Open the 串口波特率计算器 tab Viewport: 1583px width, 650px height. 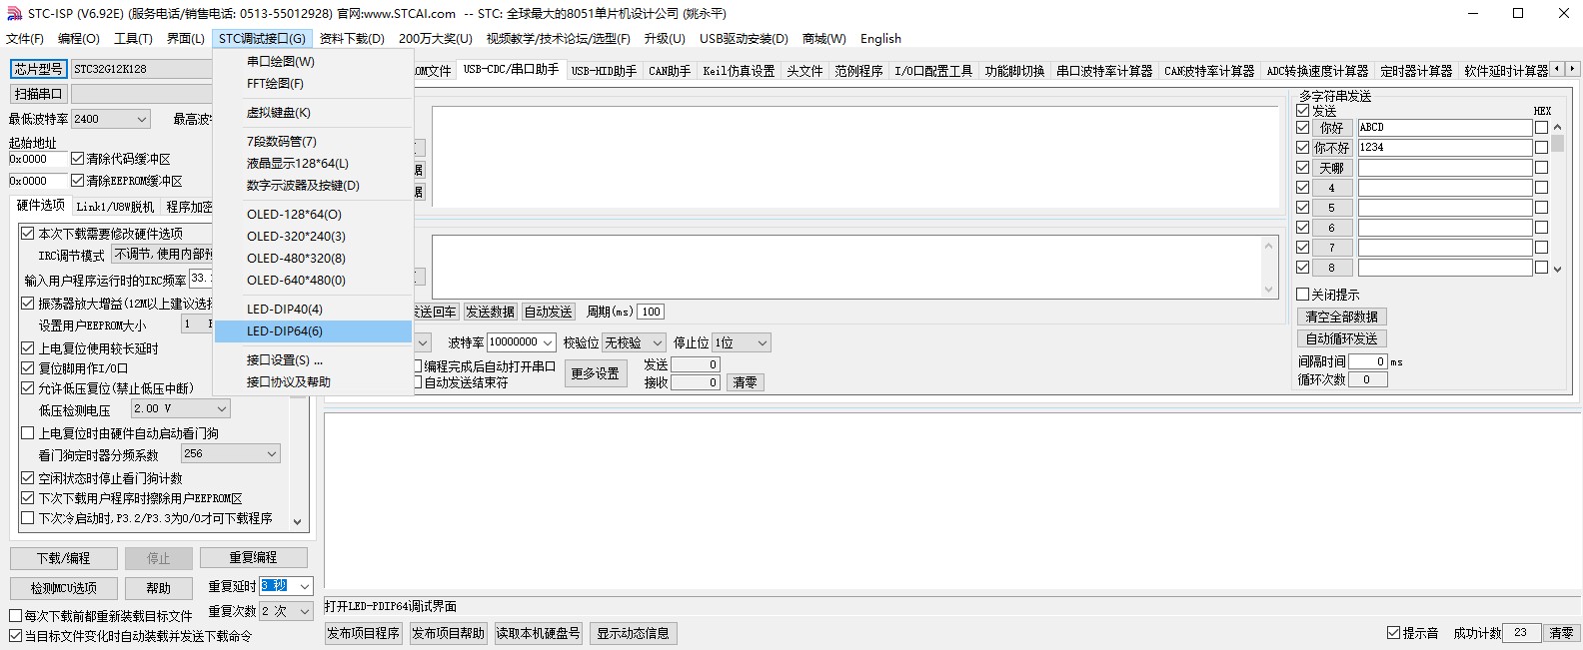pos(1104,71)
